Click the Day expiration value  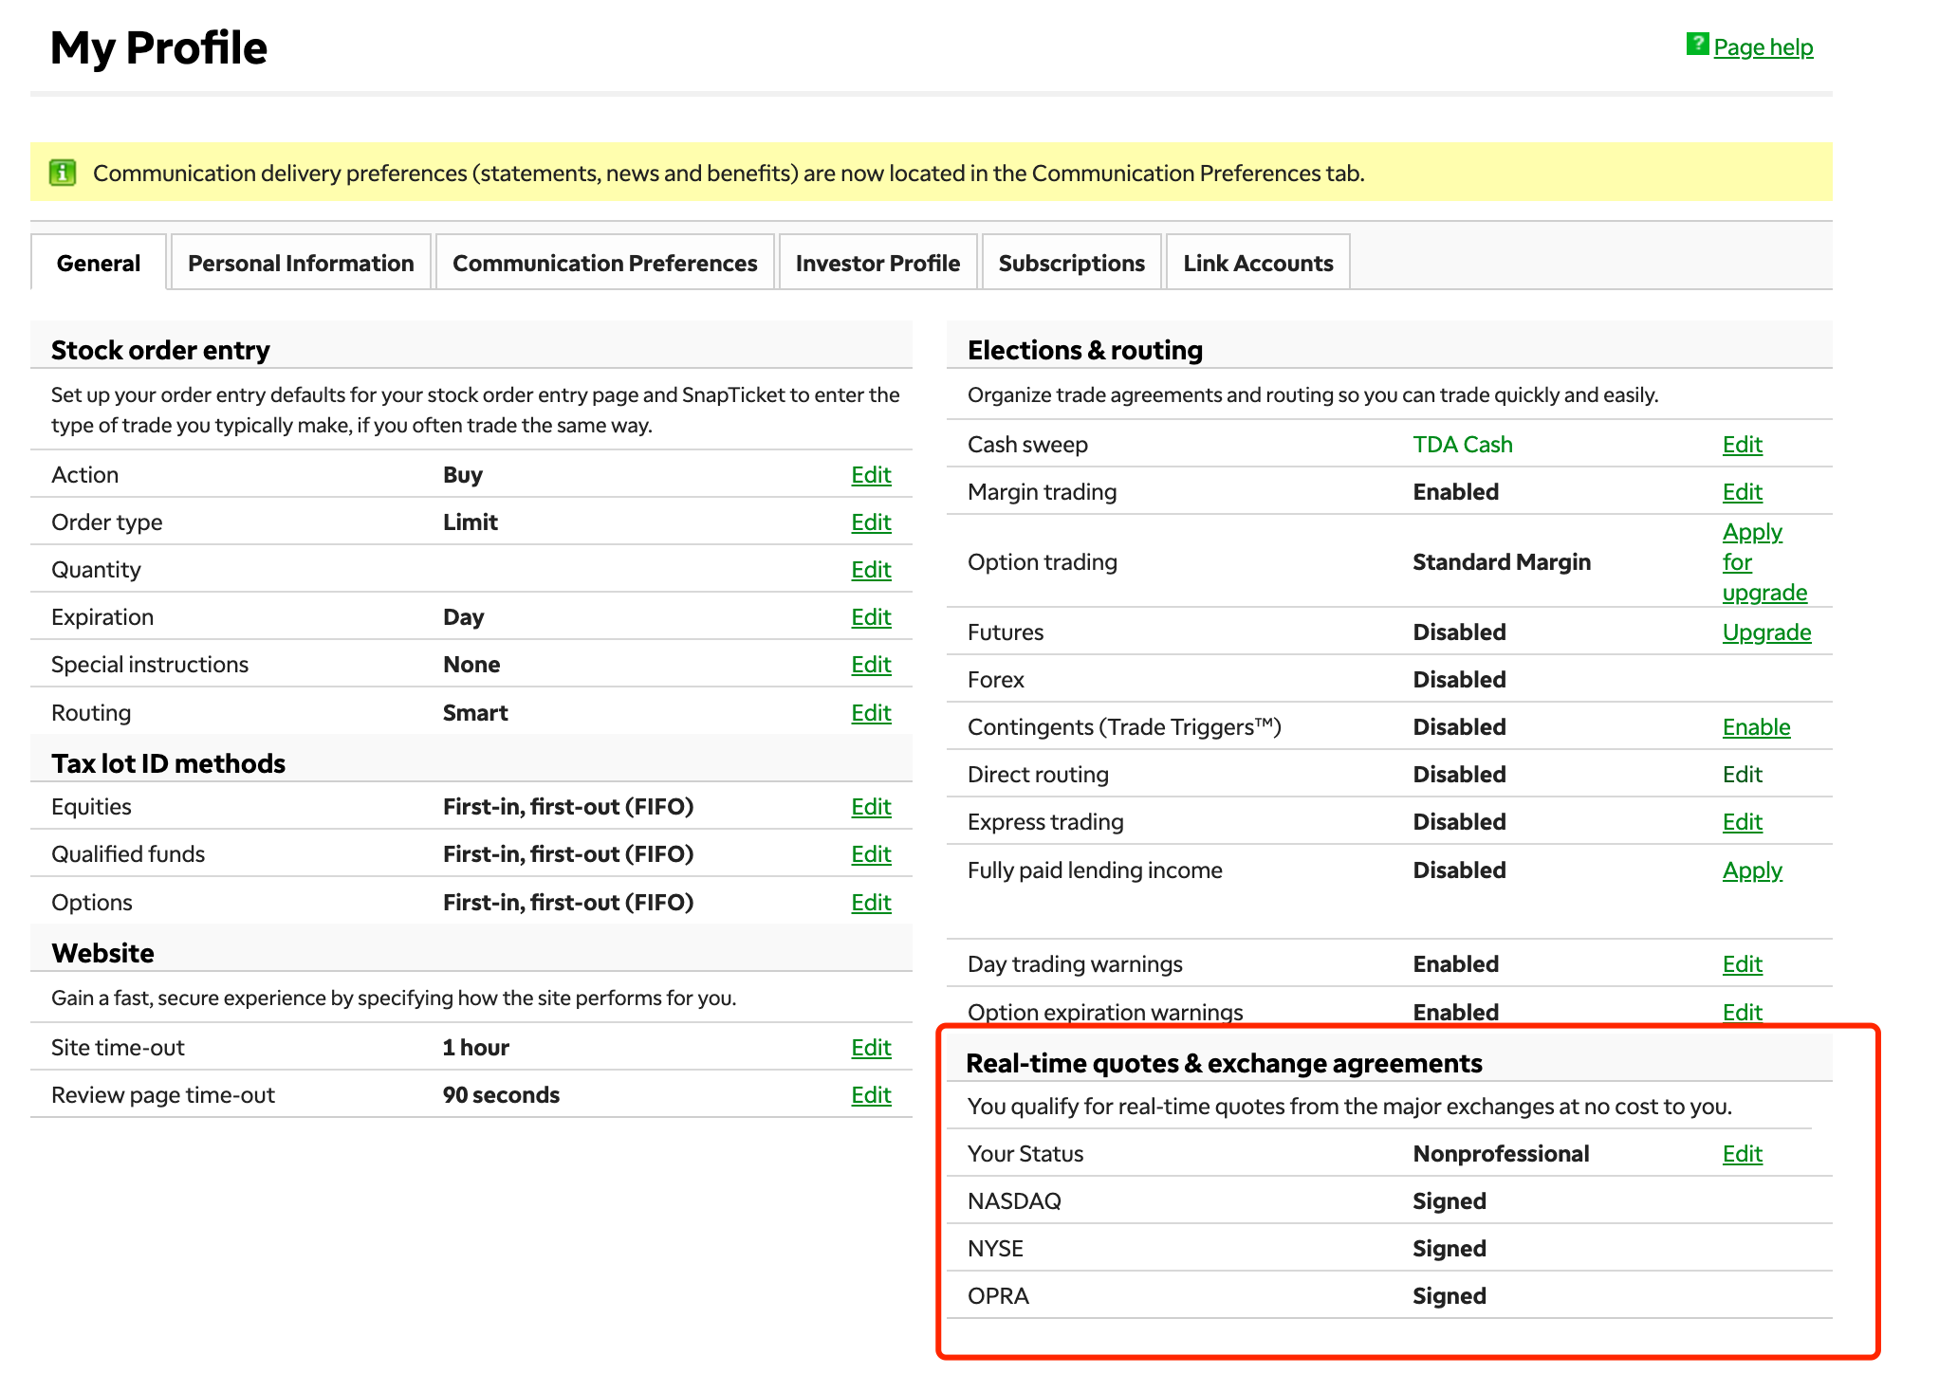463,617
